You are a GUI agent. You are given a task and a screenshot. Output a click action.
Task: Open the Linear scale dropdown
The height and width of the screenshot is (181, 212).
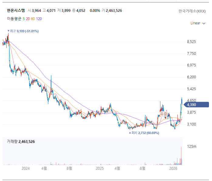coord(198,23)
